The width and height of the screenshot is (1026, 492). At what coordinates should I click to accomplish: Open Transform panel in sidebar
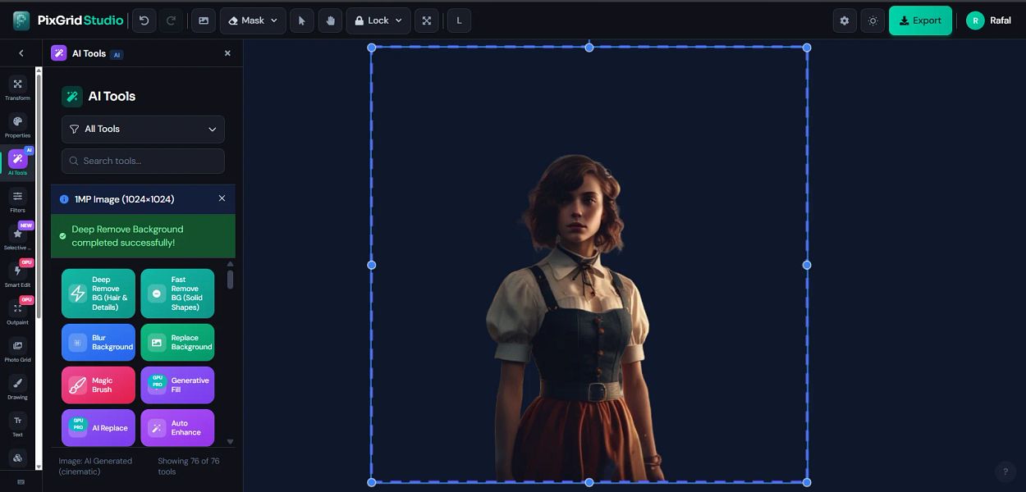(17, 88)
